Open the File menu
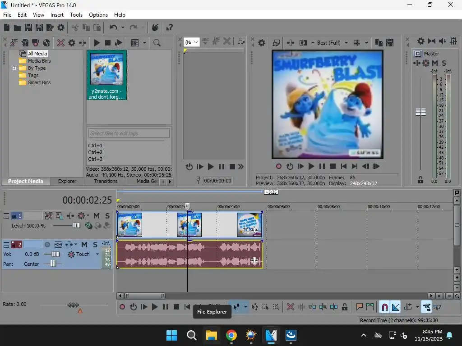 (x=7, y=15)
